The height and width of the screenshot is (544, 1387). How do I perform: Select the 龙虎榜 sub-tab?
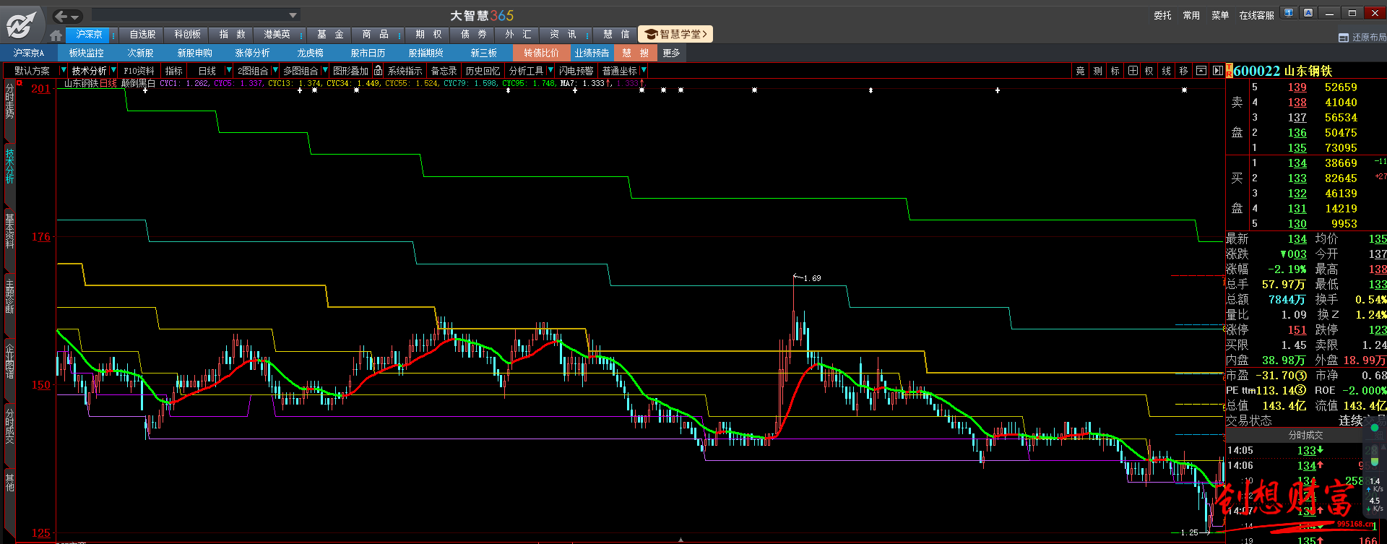click(310, 53)
